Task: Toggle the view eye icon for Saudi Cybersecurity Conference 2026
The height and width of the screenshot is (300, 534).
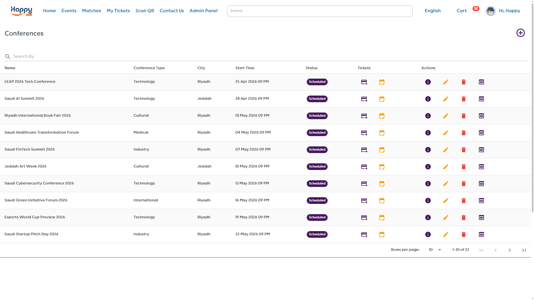Action: (x=481, y=184)
